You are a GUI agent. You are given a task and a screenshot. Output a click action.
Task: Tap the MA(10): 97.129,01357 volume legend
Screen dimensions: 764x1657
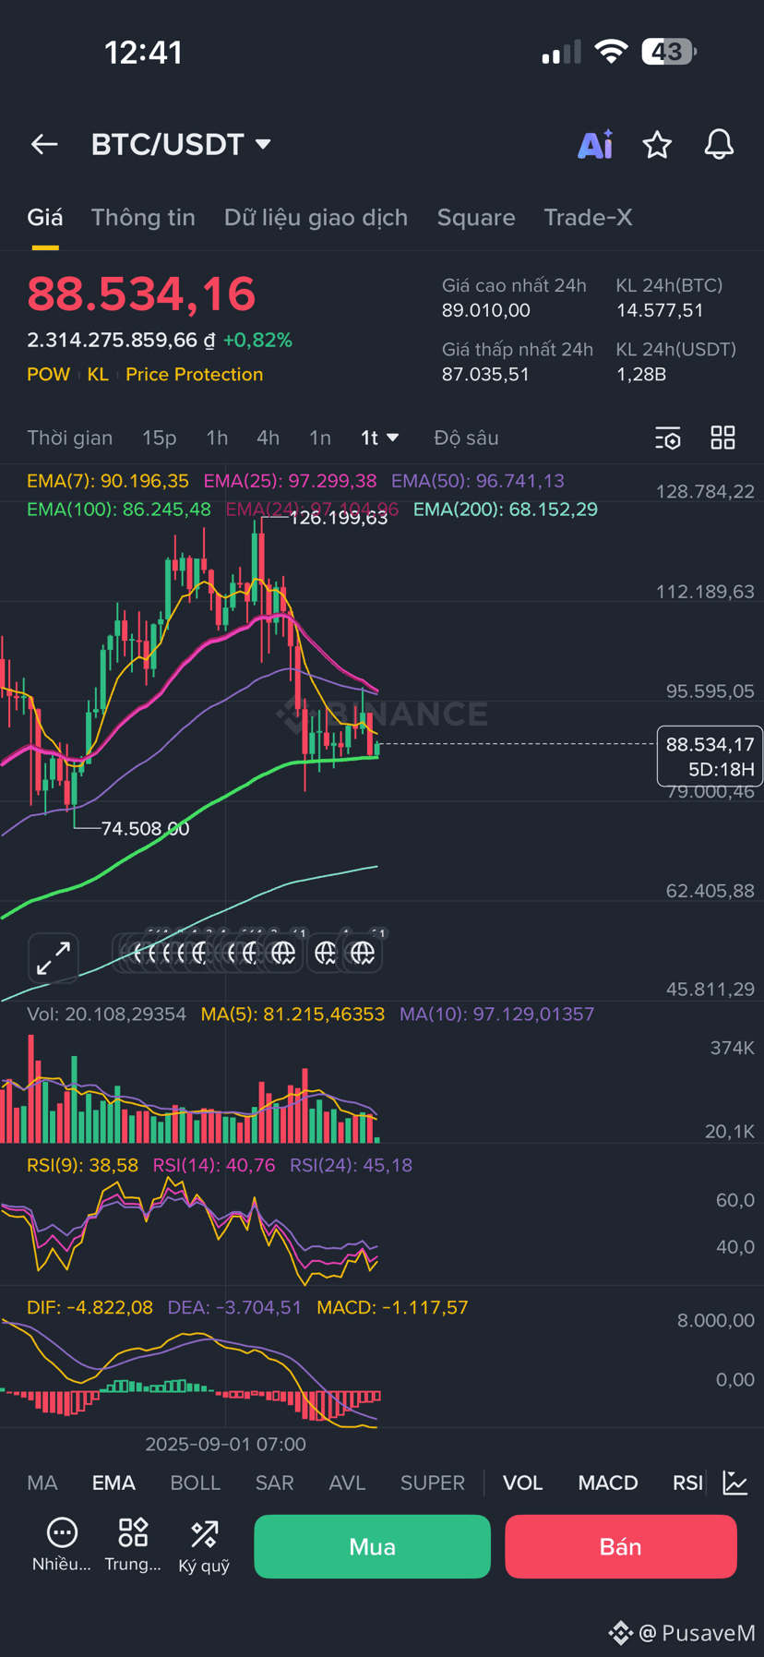(x=496, y=1014)
